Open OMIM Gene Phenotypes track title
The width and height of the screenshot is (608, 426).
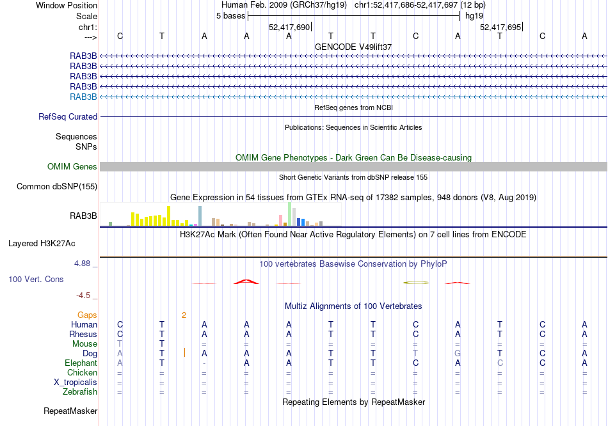pyautogui.click(x=353, y=158)
